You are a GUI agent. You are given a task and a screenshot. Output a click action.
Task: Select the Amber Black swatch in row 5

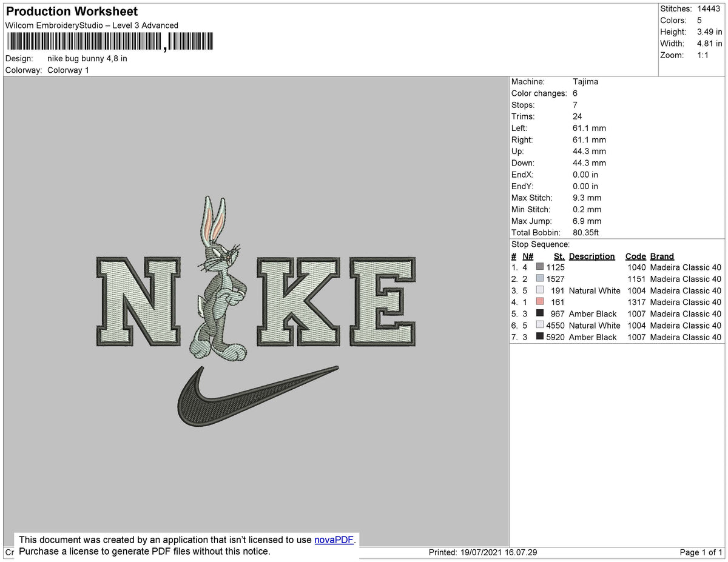539,313
